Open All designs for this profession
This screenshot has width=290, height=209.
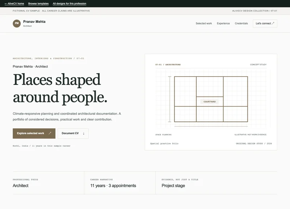click(x=69, y=4)
